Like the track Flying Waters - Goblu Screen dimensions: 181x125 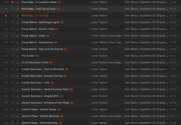[12, 36]
